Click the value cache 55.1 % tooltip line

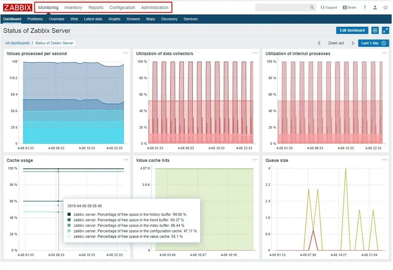click(128, 236)
